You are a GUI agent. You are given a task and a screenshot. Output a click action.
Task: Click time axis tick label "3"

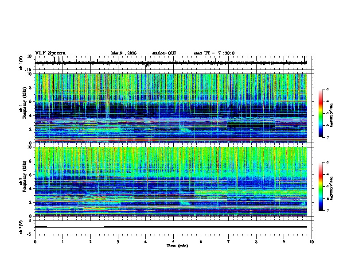pos(118,242)
